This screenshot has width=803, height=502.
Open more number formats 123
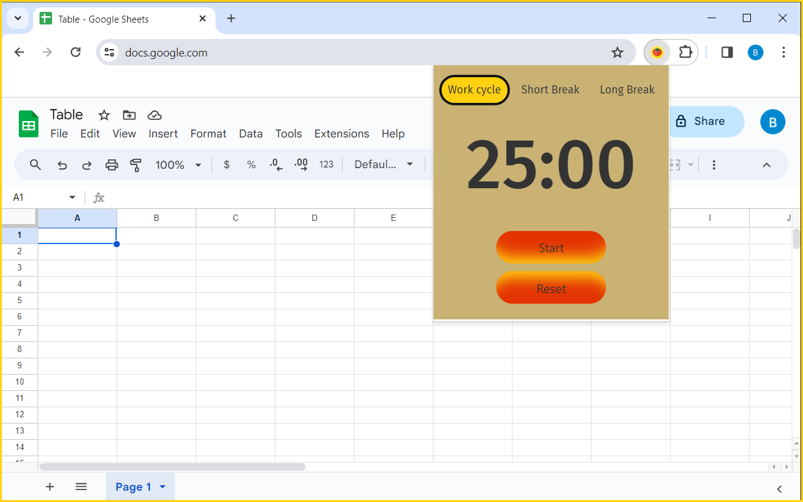click(x=326, y=165)
